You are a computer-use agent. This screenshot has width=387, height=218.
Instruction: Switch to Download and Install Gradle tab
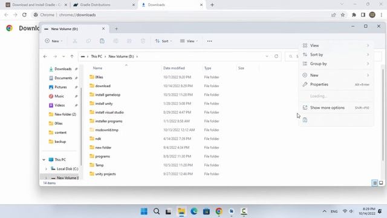pos(36,5)
